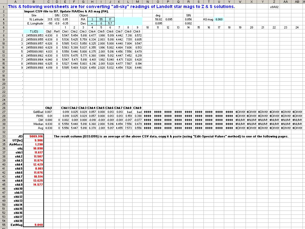Click the RA minutes field containing 55
Image resolution: width=305 pixels, height=229 pixels.
click(101, 19)
